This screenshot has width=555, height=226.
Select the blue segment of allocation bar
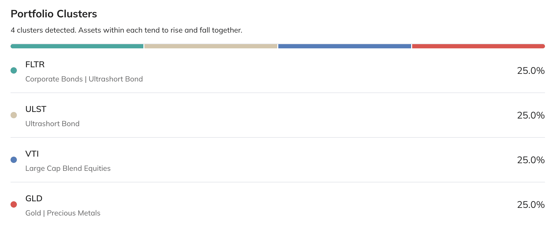coord(345,46)
